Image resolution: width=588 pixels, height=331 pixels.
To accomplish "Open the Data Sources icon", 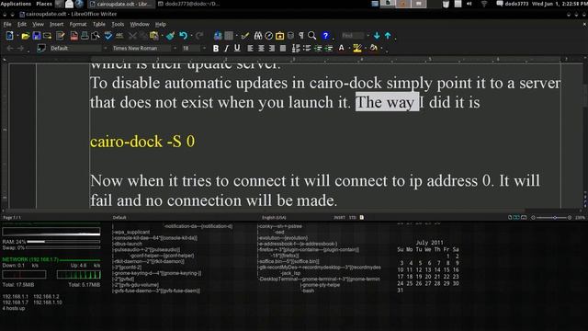I will pyautogui.click(x=290, y=36).
